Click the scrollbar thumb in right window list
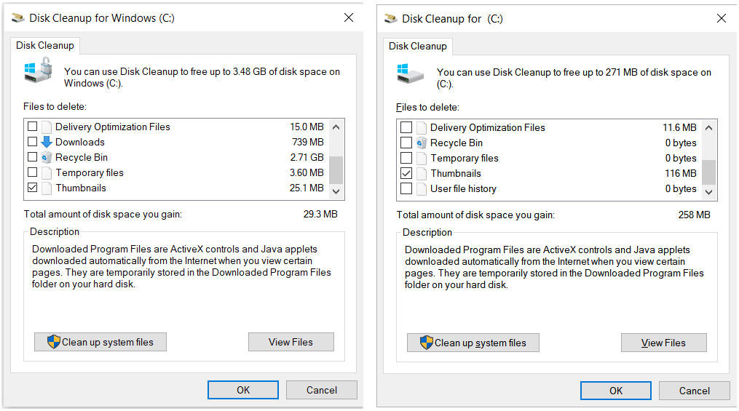Image resolution: width=739 pixels, height=411 pixels. click(x=709, y=172)
